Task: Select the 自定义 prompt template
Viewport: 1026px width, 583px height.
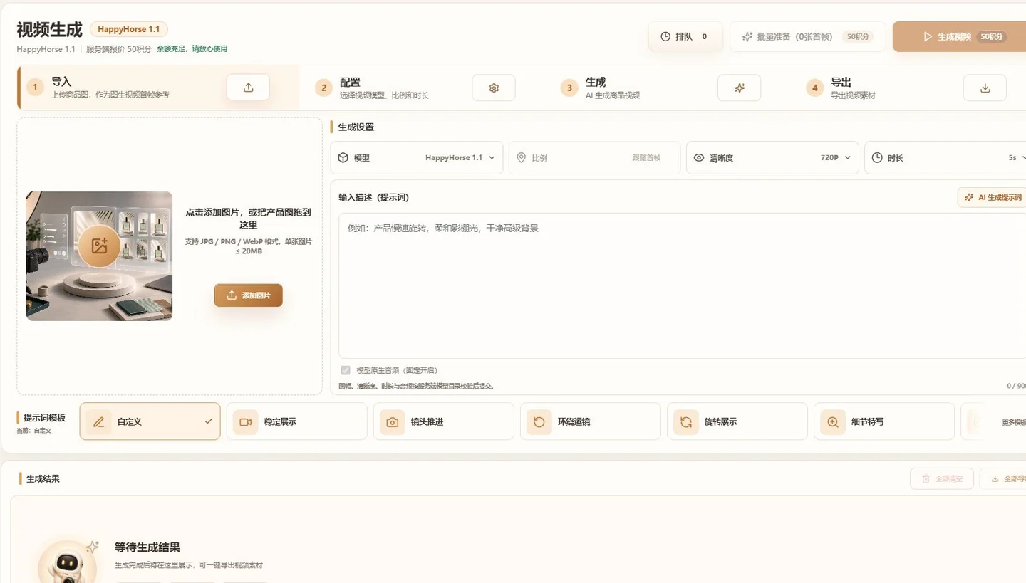Action: [150, 421]
